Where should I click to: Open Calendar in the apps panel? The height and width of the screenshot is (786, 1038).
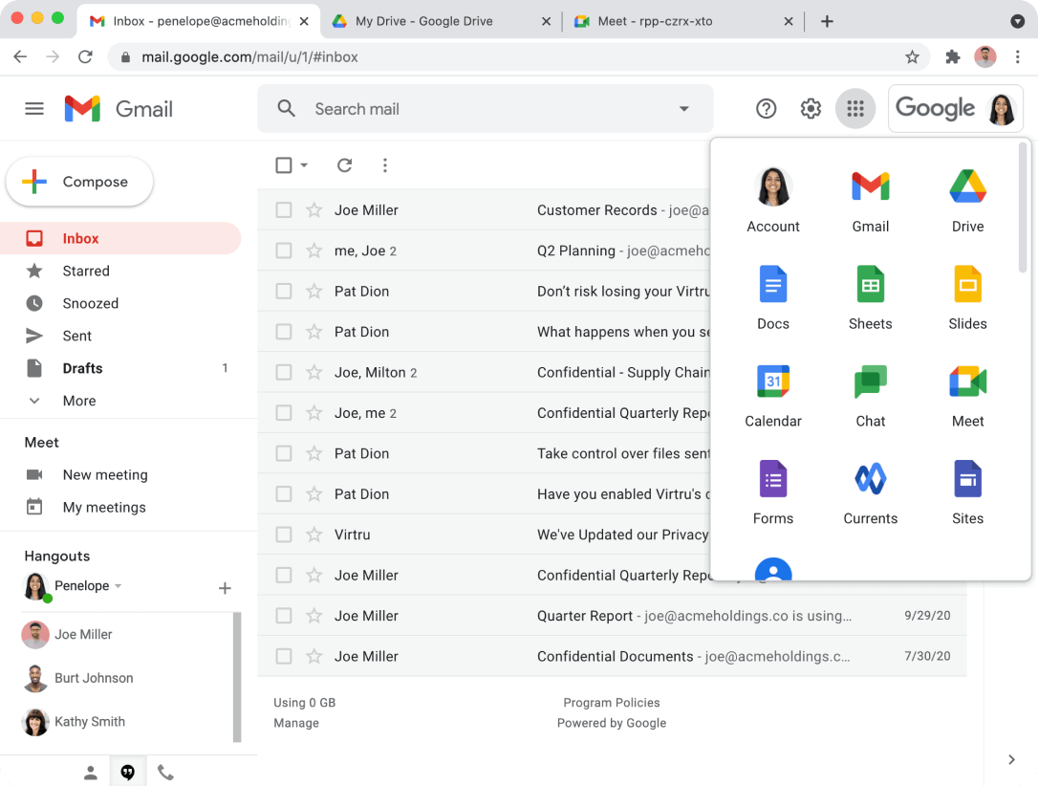pyautogui.click(x=772, y=393)
